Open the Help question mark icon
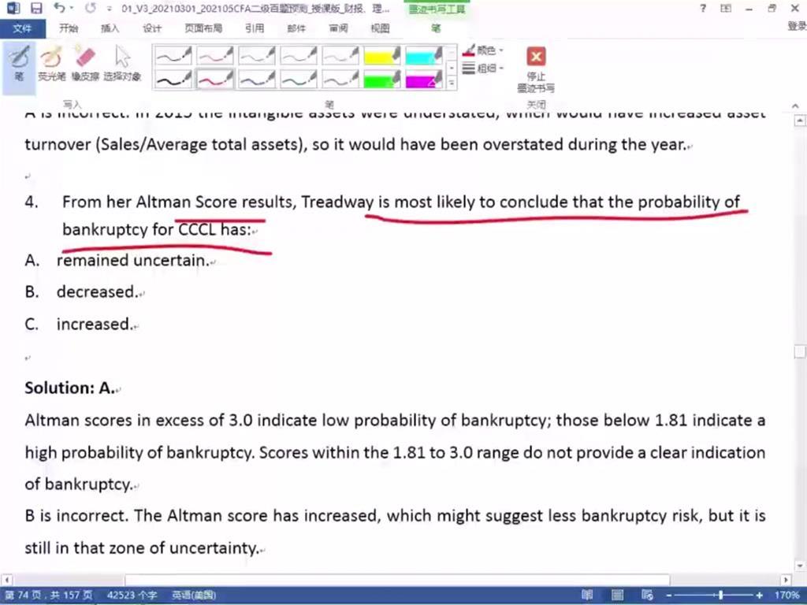The width and height of the screenshot is (807, 605). click(704, 9)
